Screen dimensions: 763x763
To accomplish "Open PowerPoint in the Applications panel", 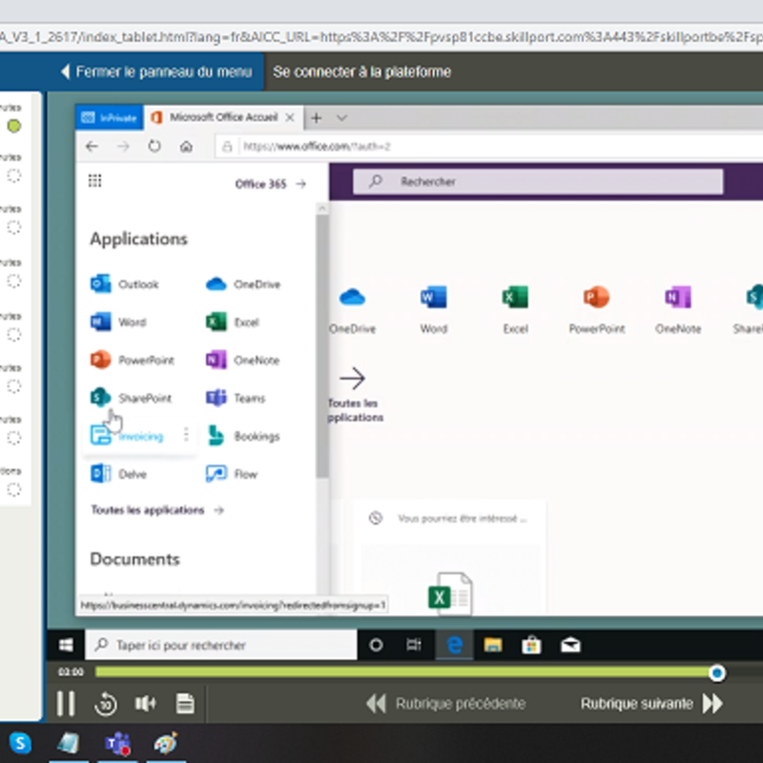I will click(x=132, y=361).
